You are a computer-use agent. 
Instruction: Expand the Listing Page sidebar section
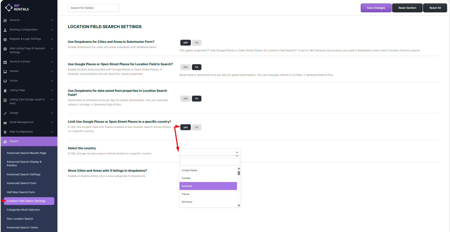pyautogui.click(x=52, y=90)
